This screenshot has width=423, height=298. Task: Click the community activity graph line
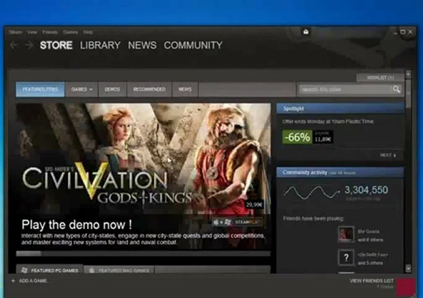click(312, 192)
